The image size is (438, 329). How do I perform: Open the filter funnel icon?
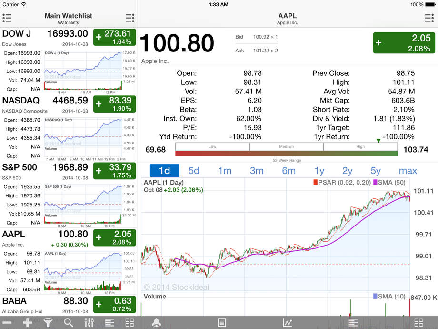(48, 323)
